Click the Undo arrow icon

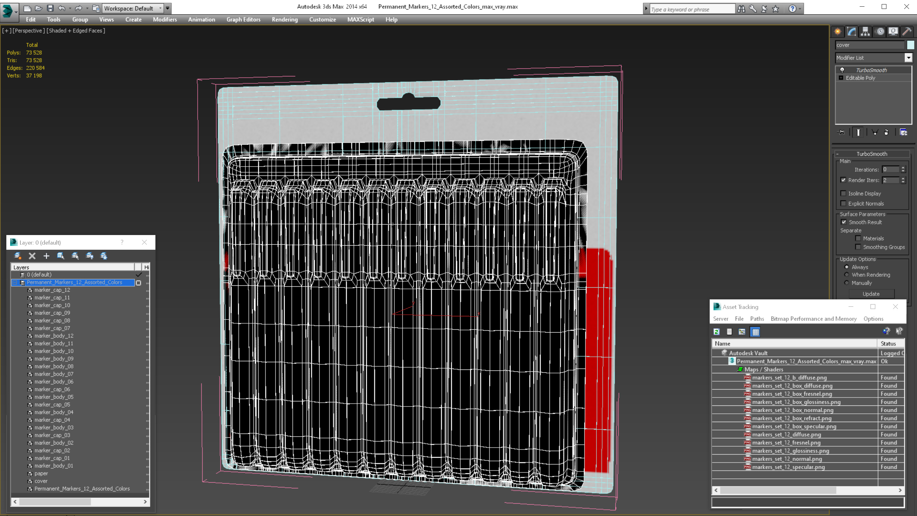[x=61, y=8]
